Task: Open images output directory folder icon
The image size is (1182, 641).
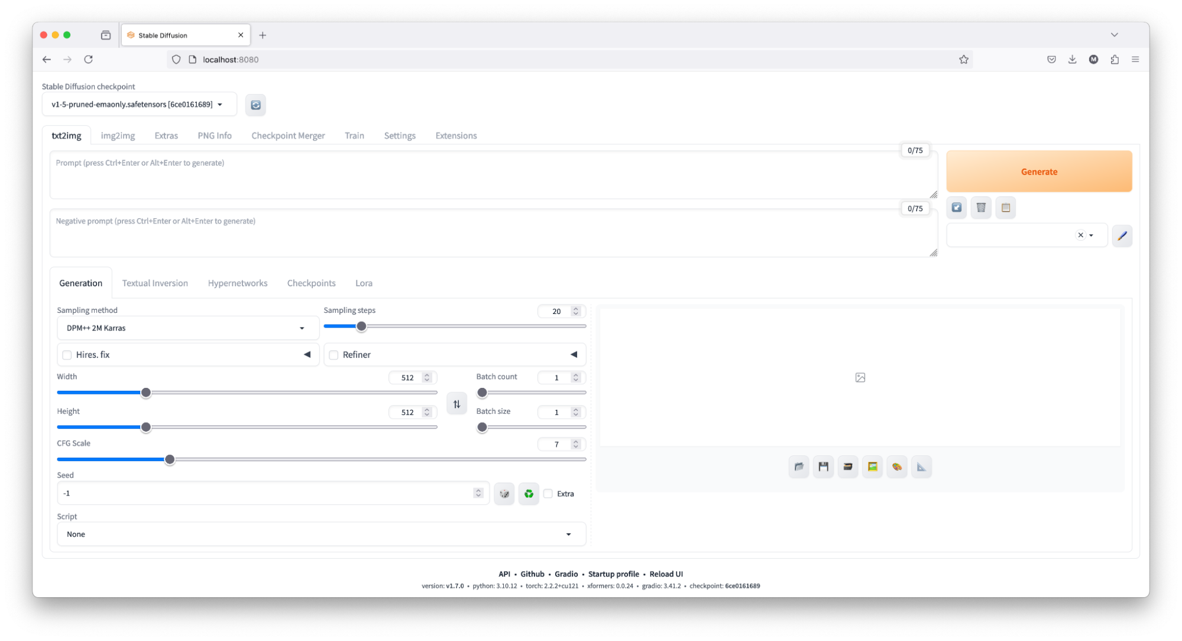Action: pos(799,467)
